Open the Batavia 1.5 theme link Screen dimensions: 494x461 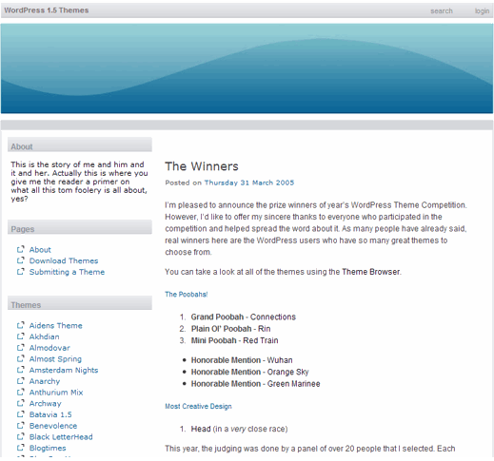[x=50, y=414]
